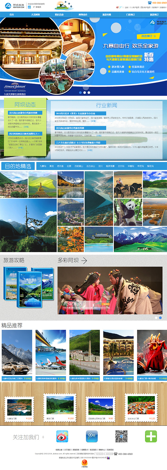Select the 若尔盖 destination tab
167x470 pixels.
point(60,166)
